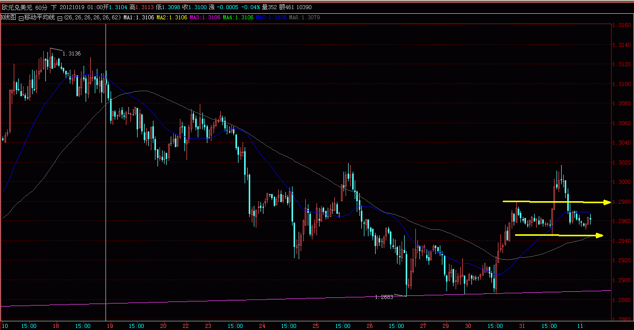The width and height of the screenshot is (634, 330).
Task: Click the gray MA6:1.3079 legend
Action: (x=305, y=18)
